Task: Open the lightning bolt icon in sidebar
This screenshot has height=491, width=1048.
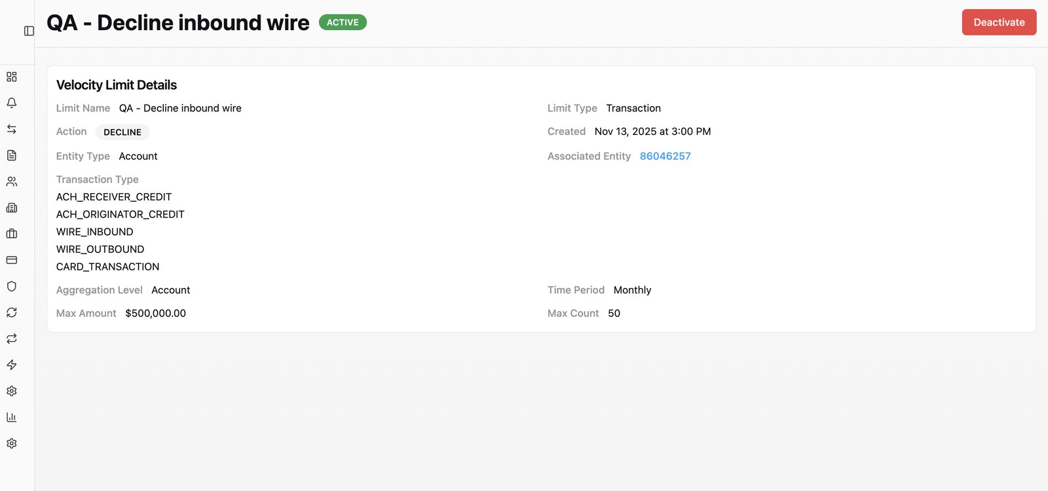Action: click(x=12, y=365)
